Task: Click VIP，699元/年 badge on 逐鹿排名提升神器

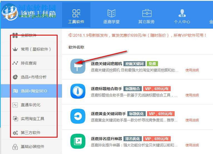Action: click(x=157, y=139)
